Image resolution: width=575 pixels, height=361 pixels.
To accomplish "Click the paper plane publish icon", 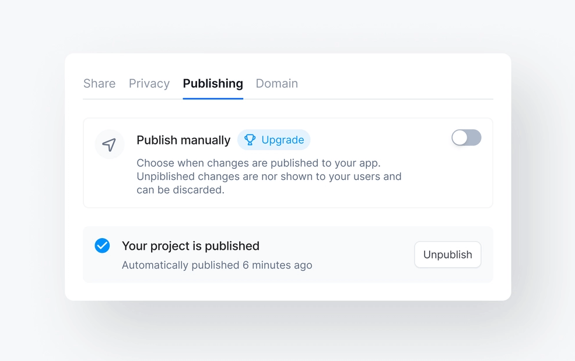I will click(110, 144).
